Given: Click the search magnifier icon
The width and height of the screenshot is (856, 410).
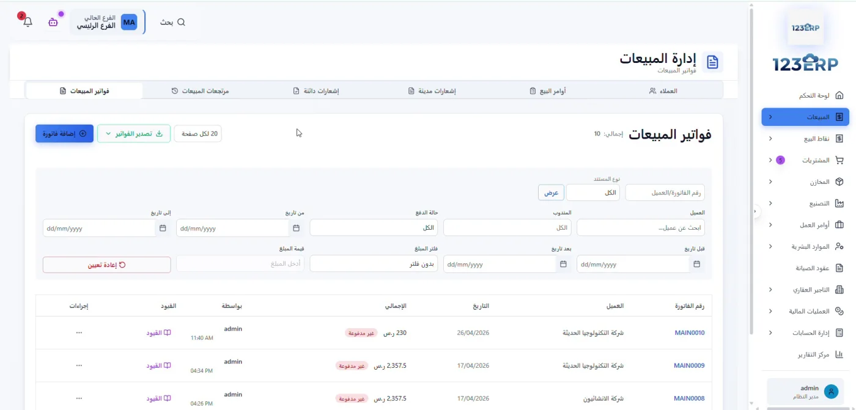Looking at the screenshot, I should point(181,22).
